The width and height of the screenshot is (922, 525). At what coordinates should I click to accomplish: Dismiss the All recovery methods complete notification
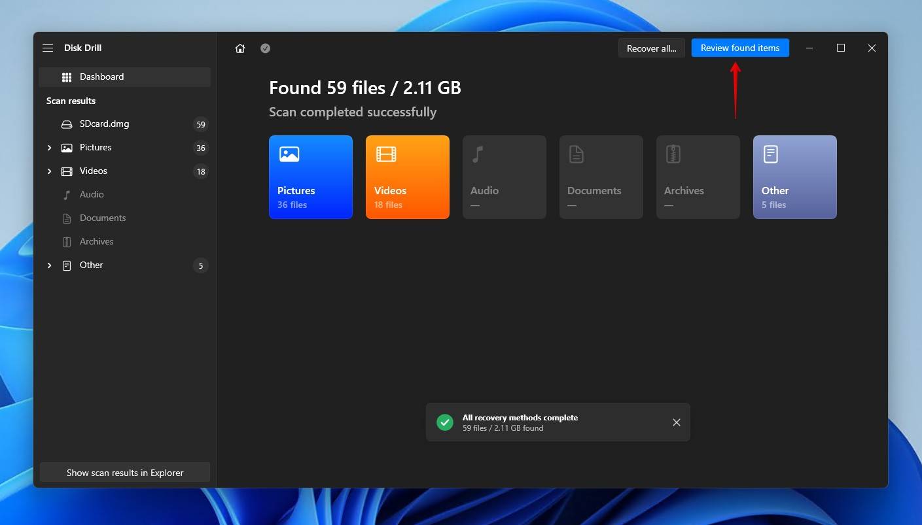pyautogui.click(x=677, y=422)
